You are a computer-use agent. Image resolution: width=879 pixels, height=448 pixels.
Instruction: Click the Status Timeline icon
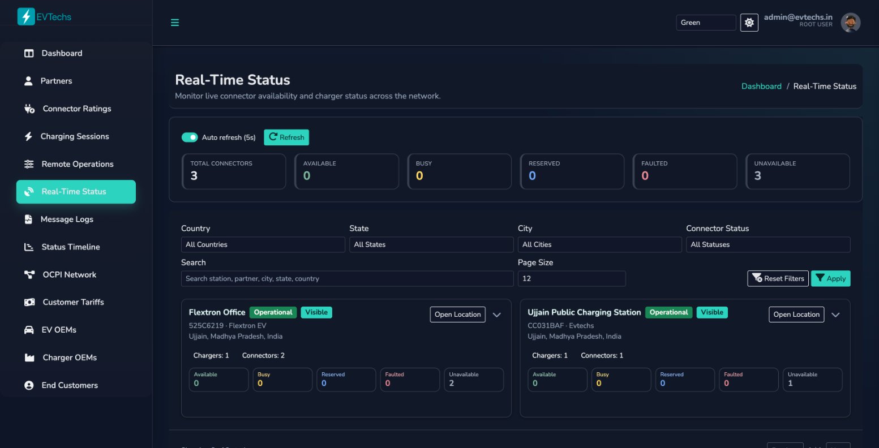pos(28,247)
